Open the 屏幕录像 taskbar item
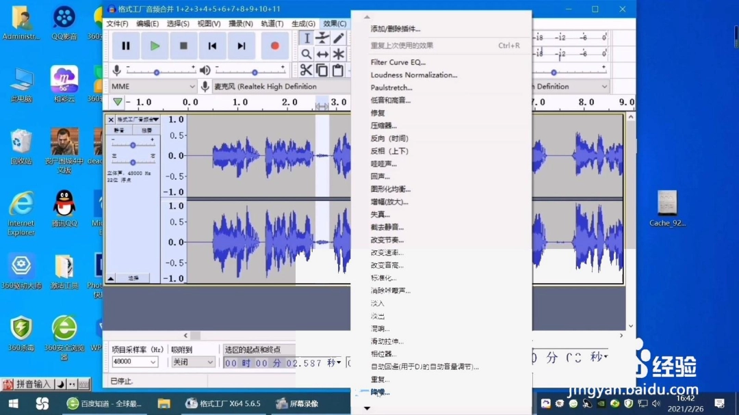Viewport: 739px width, 415px height. pos(298,403)
